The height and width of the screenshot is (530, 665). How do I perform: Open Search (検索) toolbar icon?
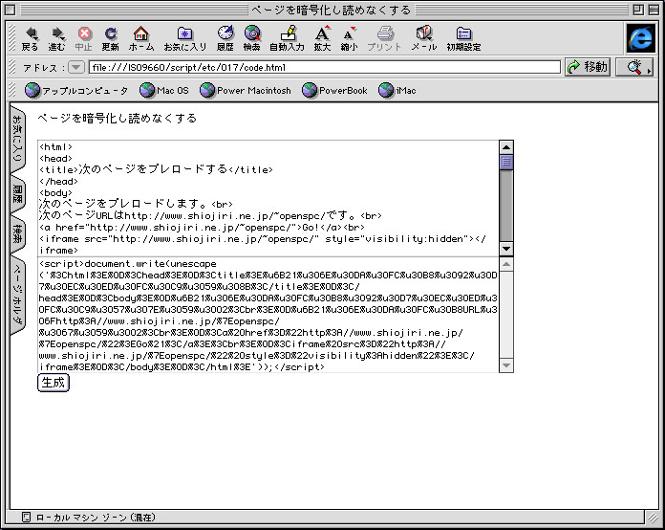[x=252, y=38]
